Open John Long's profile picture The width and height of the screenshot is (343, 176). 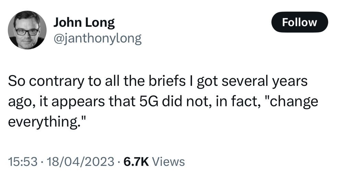pos(27,30)
